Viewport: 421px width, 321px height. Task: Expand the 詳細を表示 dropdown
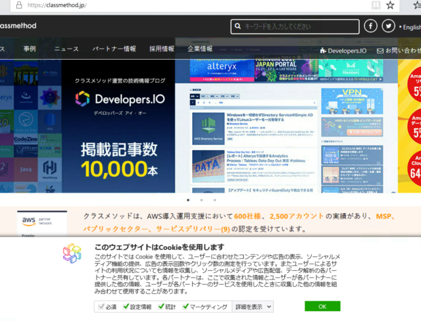pos(253,307)
